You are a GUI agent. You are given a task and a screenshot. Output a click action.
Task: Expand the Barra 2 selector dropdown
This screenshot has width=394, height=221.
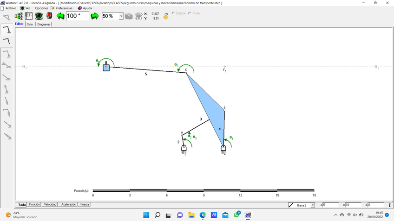(x=313, y=205)
